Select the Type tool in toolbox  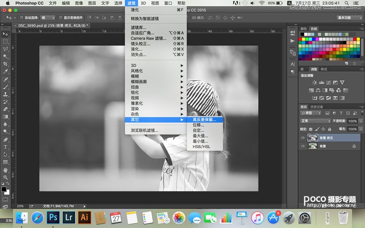point(5,147)
